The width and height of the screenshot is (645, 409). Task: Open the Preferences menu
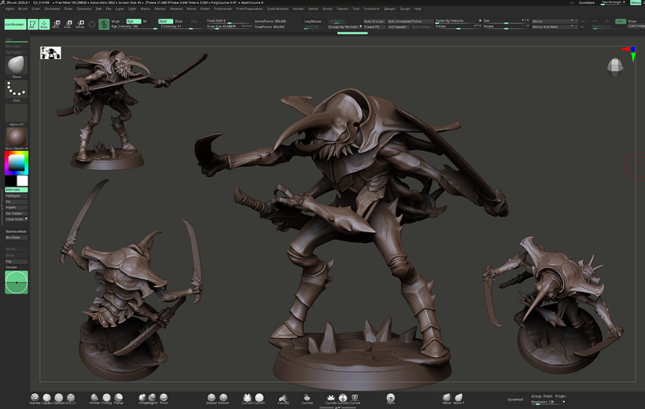223,9
